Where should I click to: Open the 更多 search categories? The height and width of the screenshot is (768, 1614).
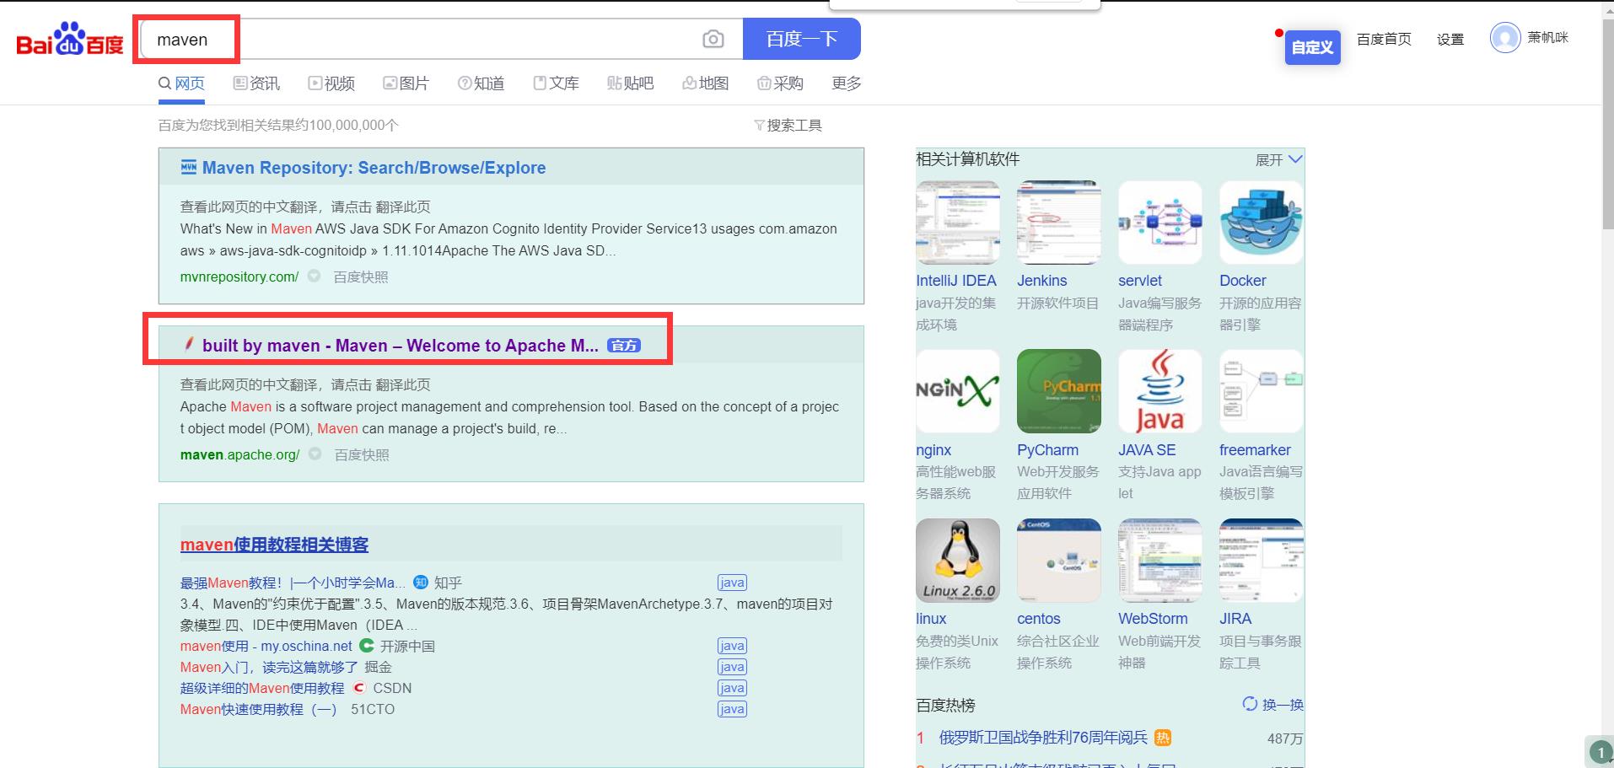point(846,83)
